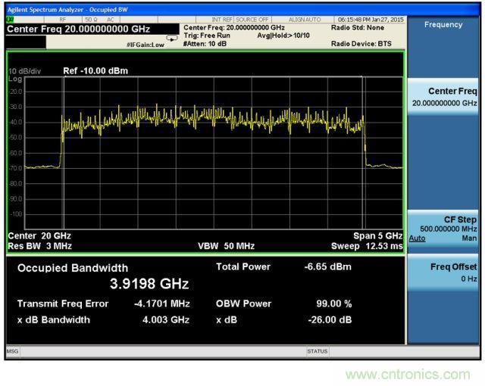Image resolution: width=485 pixels, height=386 pixels.
Task: Click the VBW 50 MHz annotation
Action: (x=226, y=245)
